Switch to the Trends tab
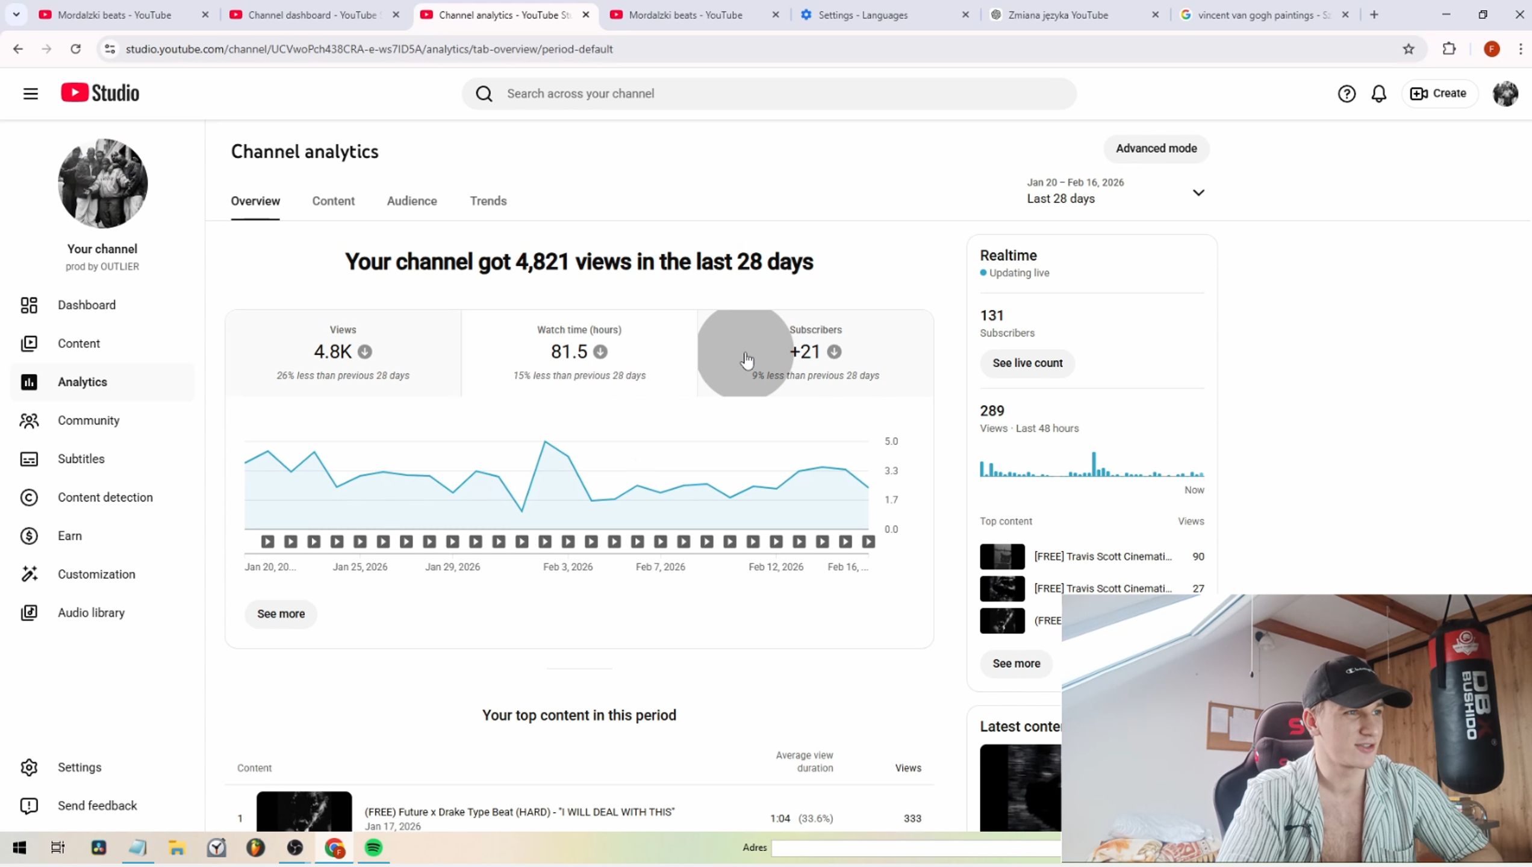 tap(488, 201)
